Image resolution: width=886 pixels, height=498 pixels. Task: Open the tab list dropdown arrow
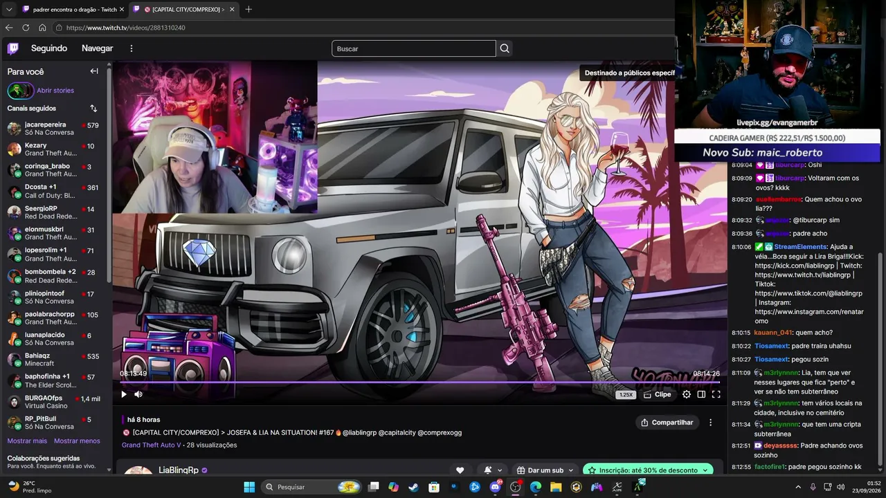pyautogui.click(x=9, y=9)
